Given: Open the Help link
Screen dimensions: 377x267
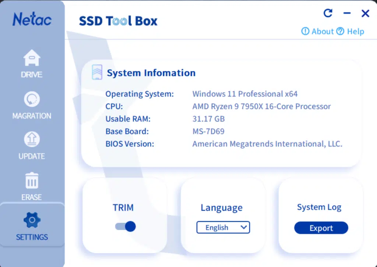Looking at the screenshot, I should pyautogui.click(x=356, y=32).
